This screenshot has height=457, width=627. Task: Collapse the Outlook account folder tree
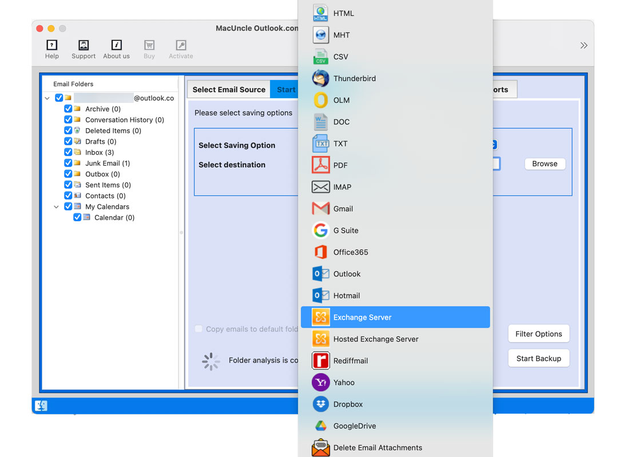pos(47,98)
